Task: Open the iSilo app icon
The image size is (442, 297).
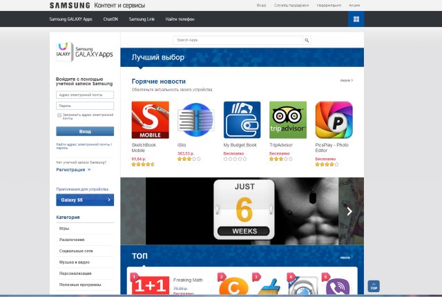Action: (x=196, y=119)
